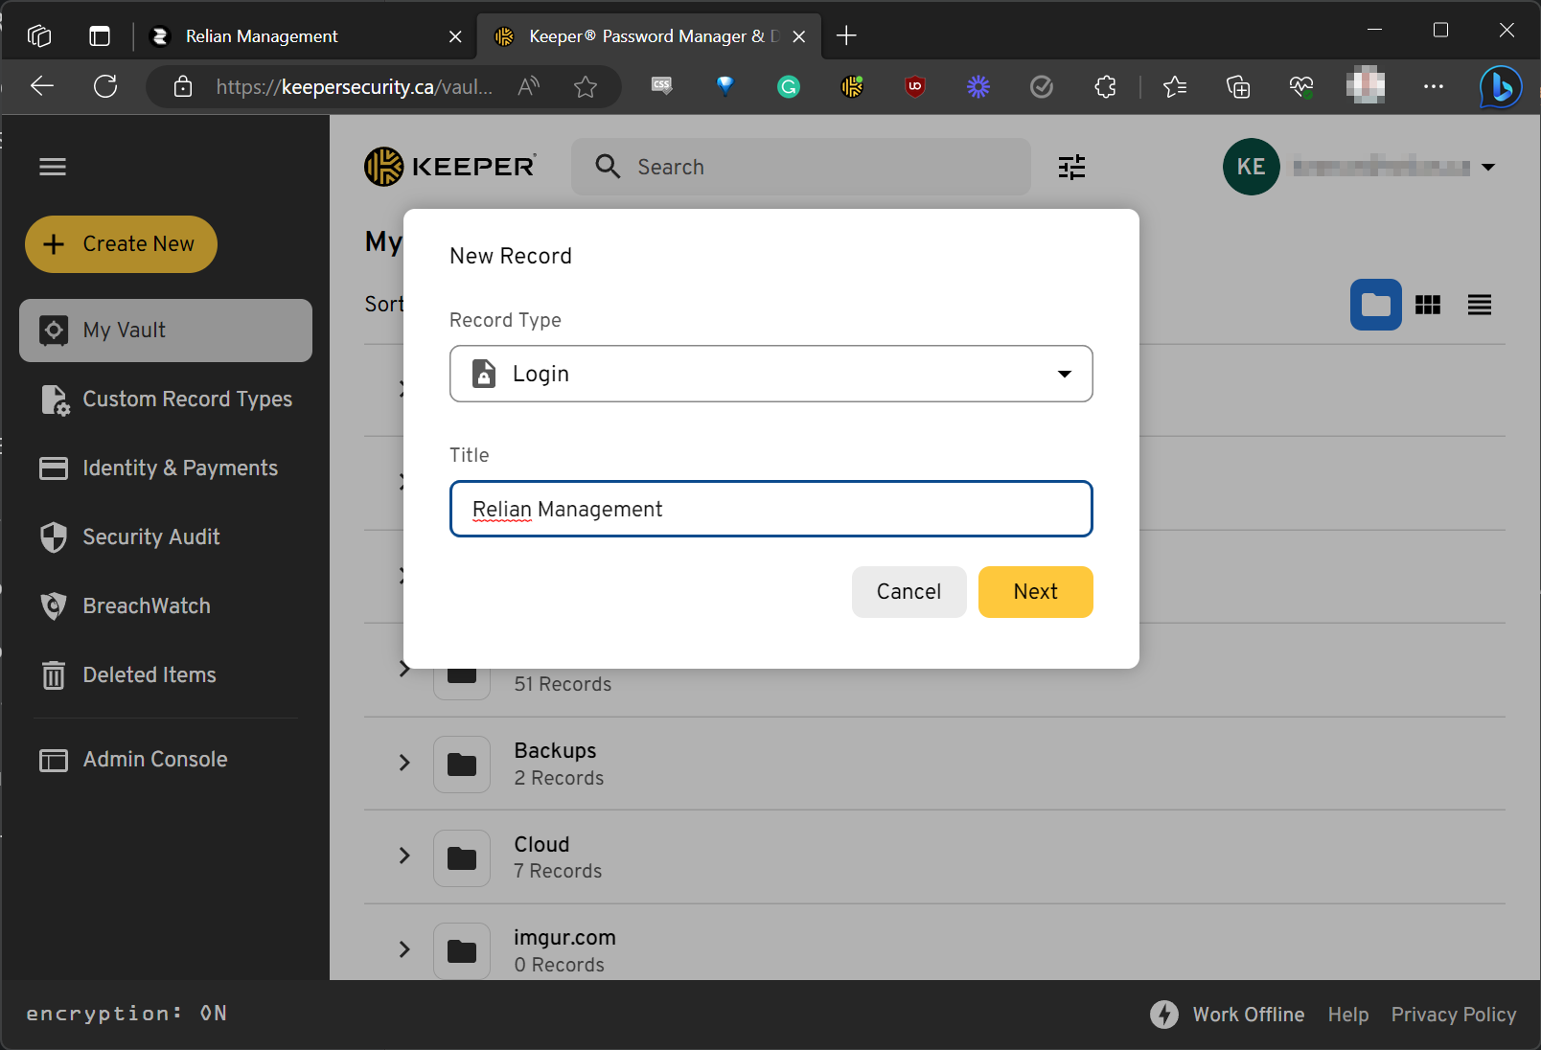
Task: Click Next in New Record dialog
Action: [x=1036, y=592]
